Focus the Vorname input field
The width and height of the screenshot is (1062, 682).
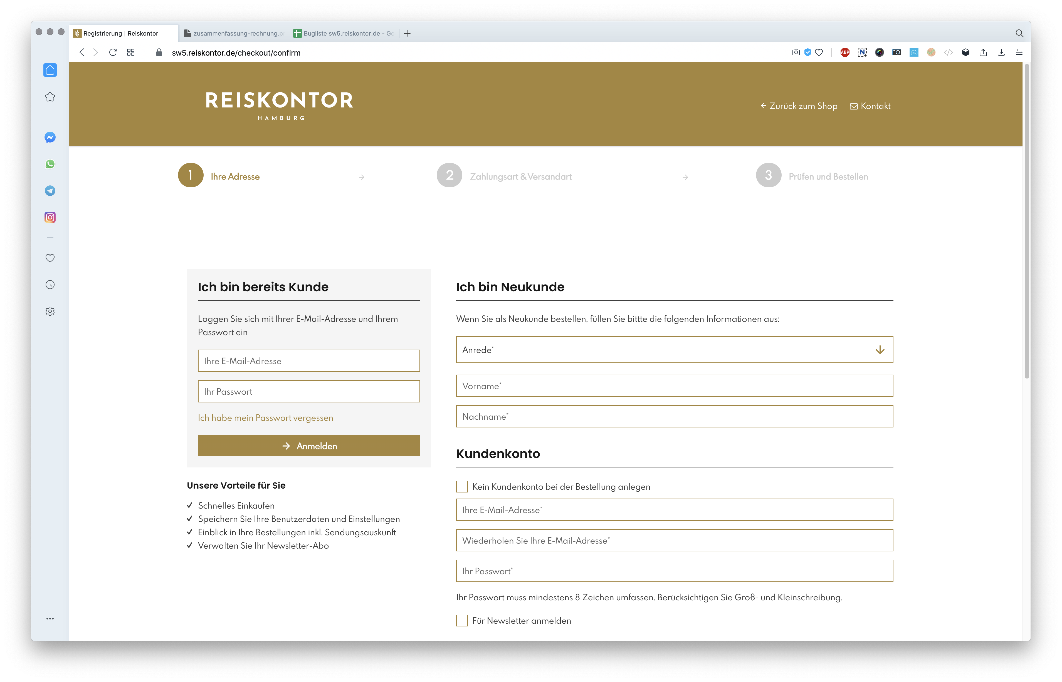pyautogui.click(x=674, y=386)
